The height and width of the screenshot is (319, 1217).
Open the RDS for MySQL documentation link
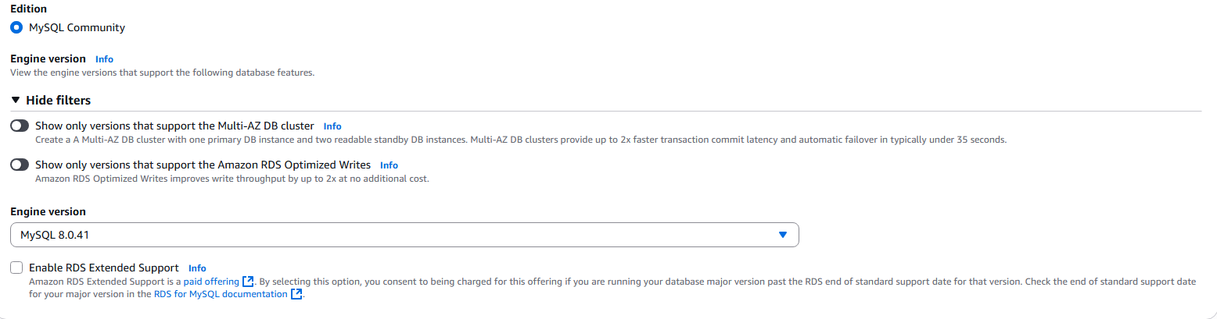coord(221,294)
